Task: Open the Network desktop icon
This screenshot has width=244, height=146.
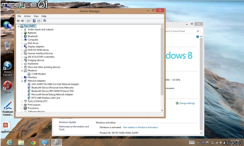Action: [7, 27]
